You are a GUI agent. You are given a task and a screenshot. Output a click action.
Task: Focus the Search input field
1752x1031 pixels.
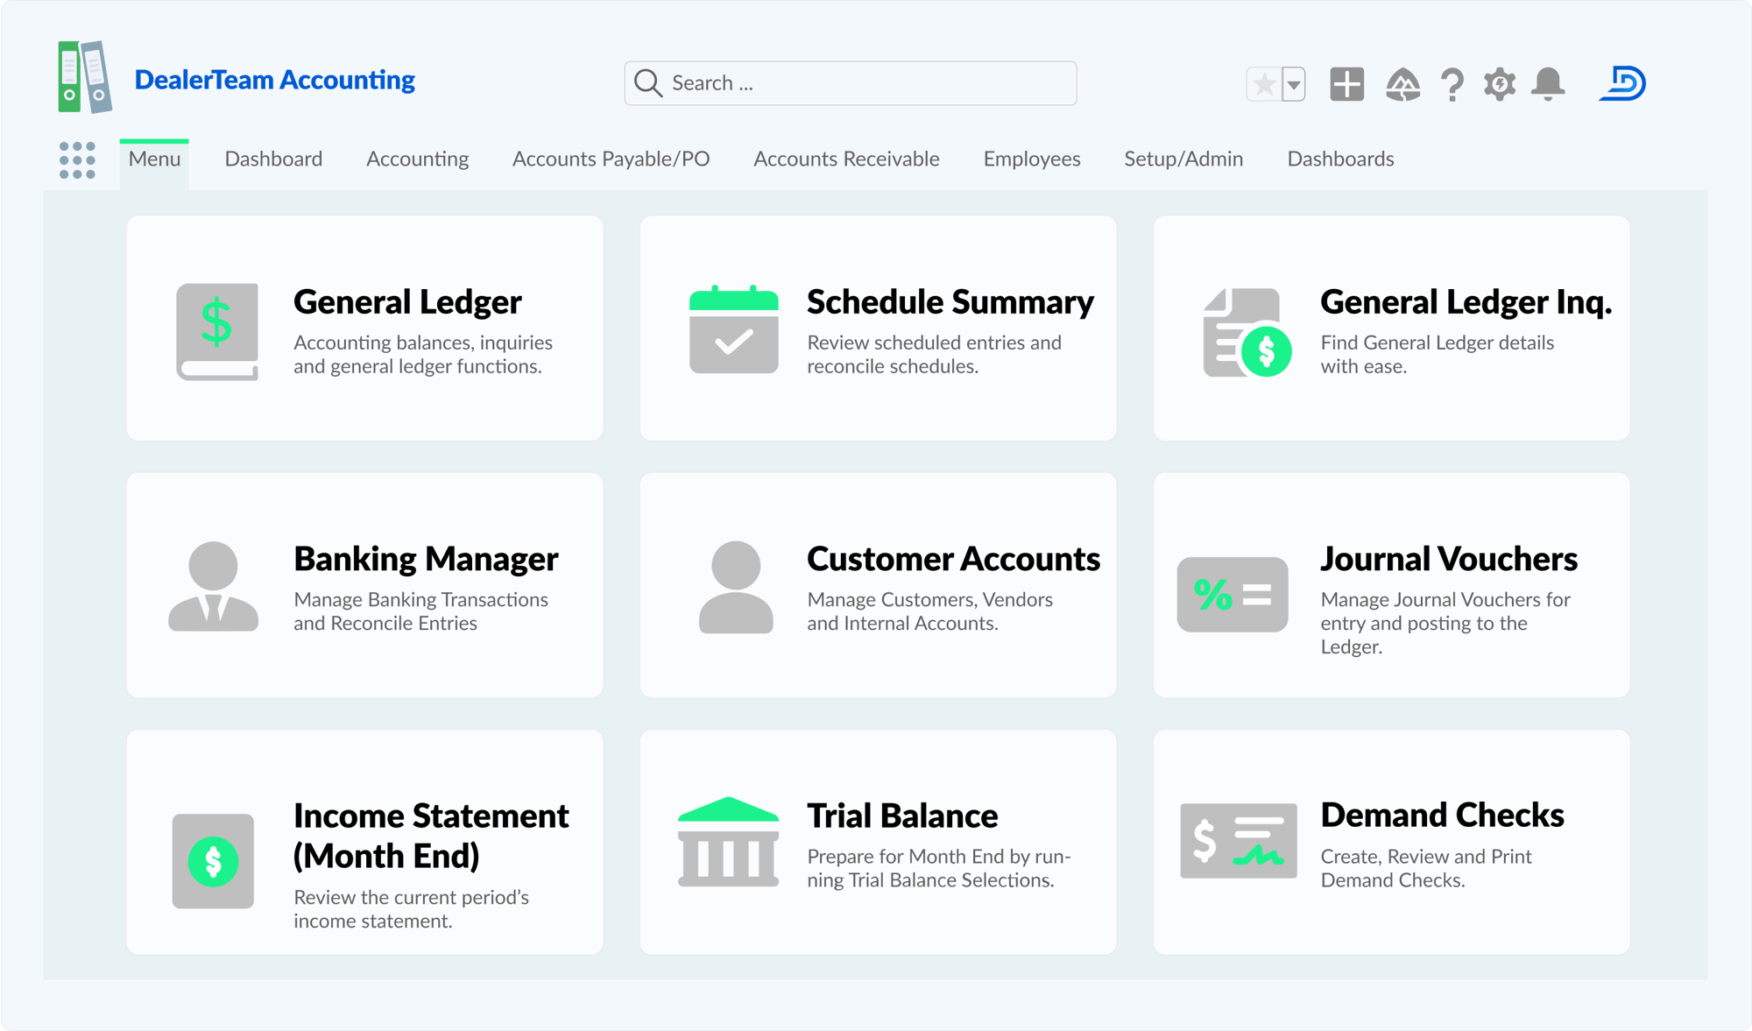850,83
